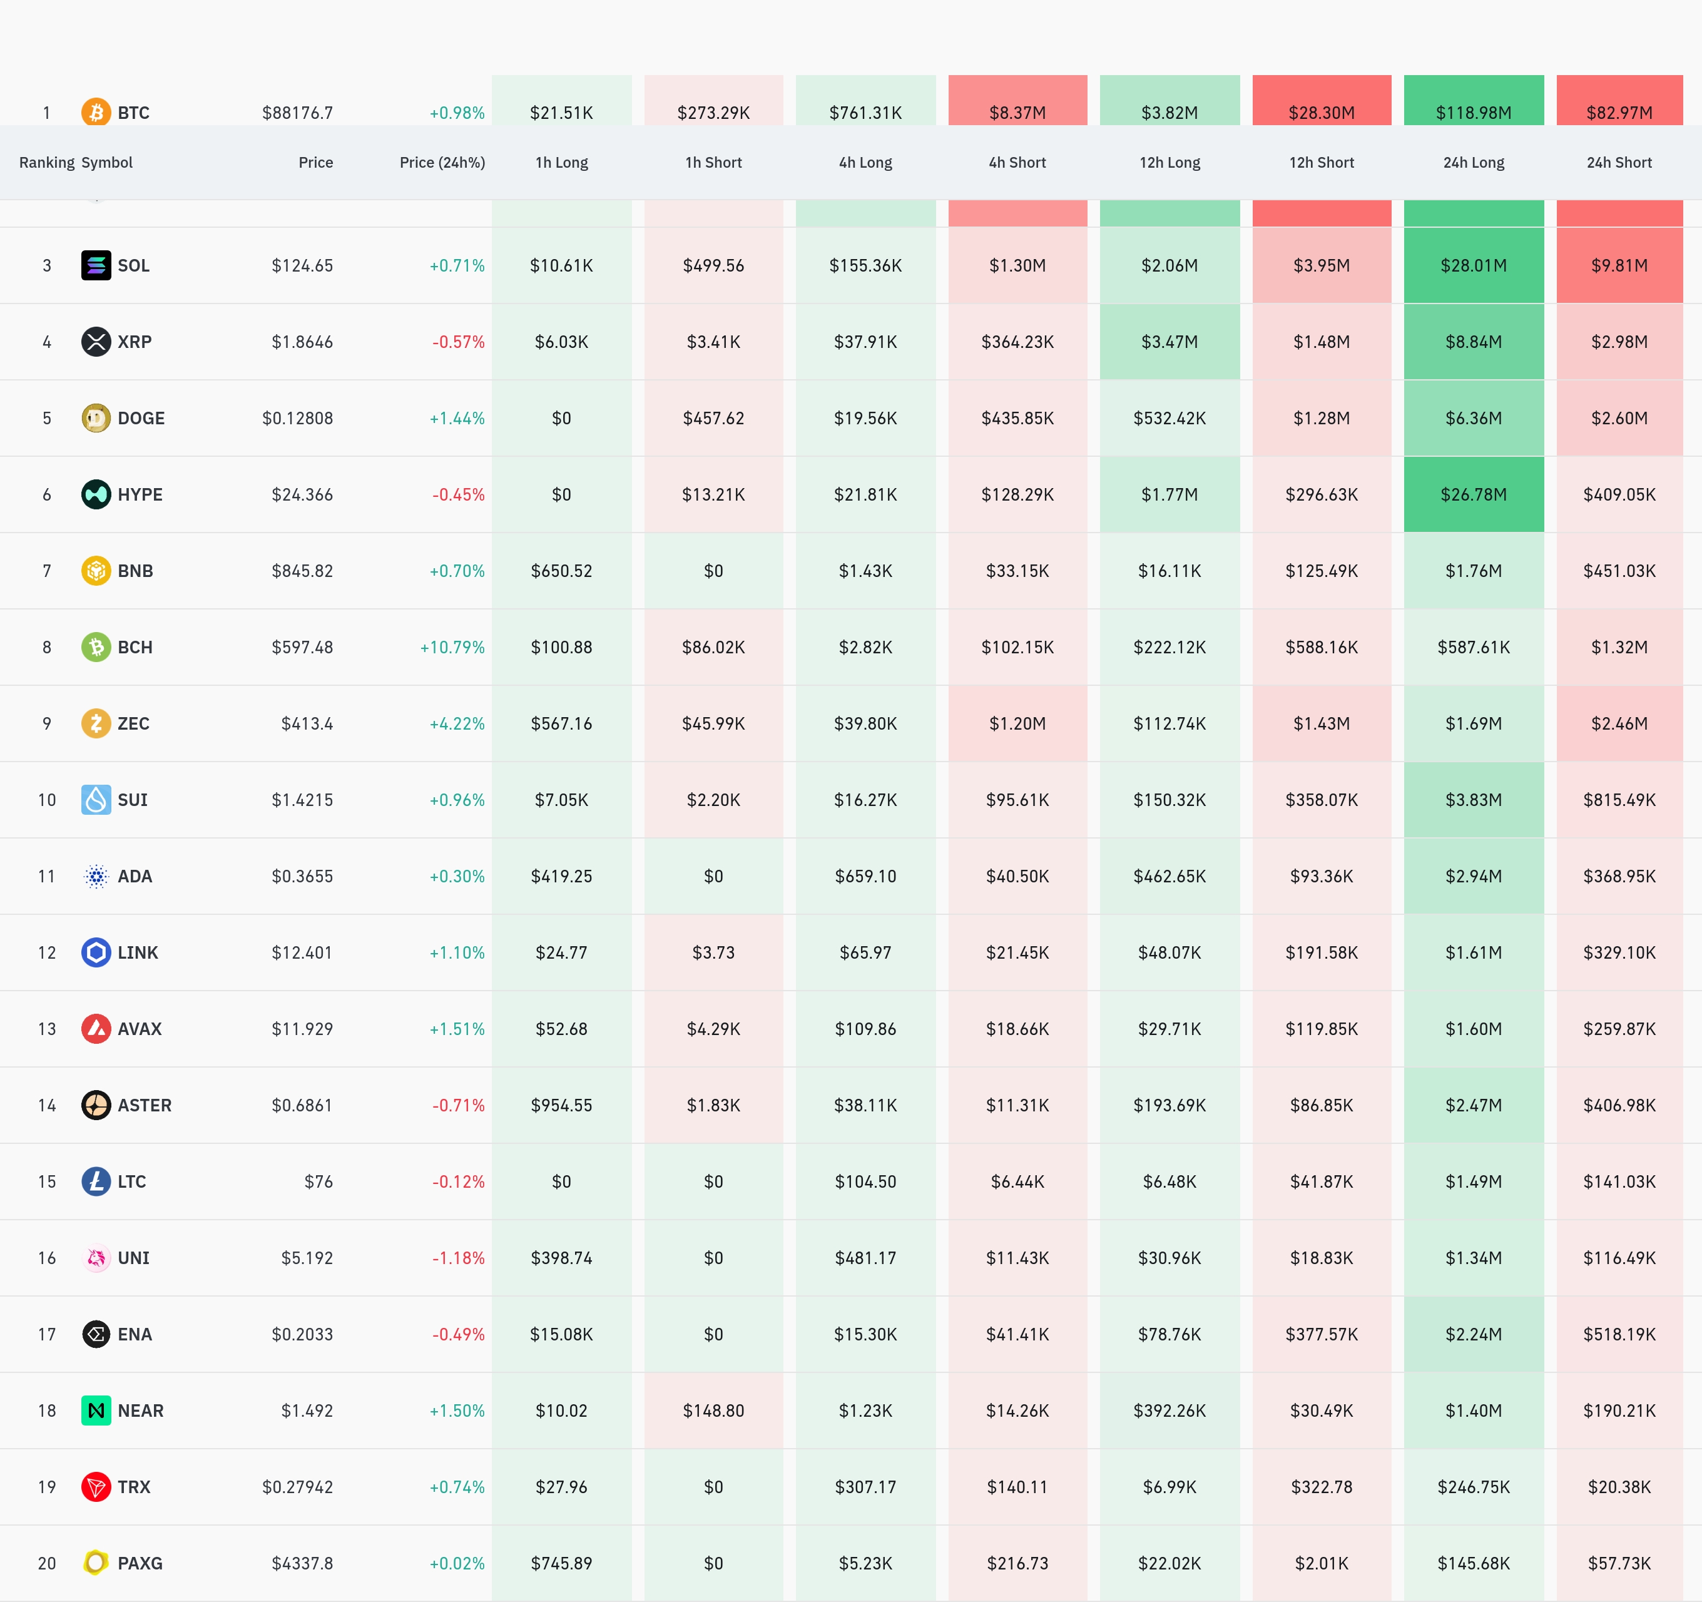Sort by the Price column header
Viewport: 1702px width, 1602px height.
pos(315,163)
